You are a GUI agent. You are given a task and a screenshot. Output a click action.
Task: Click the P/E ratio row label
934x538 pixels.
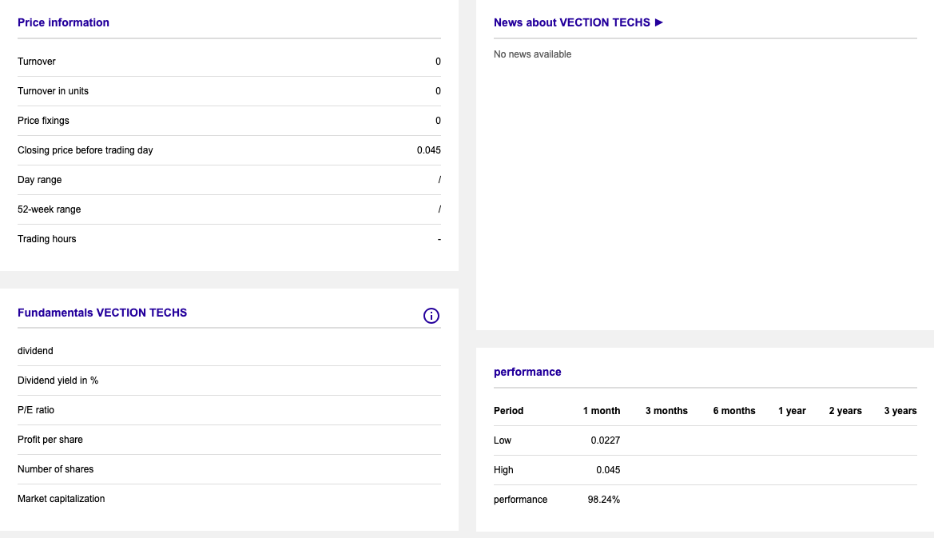pyautogui.click(x=36, y=410)
